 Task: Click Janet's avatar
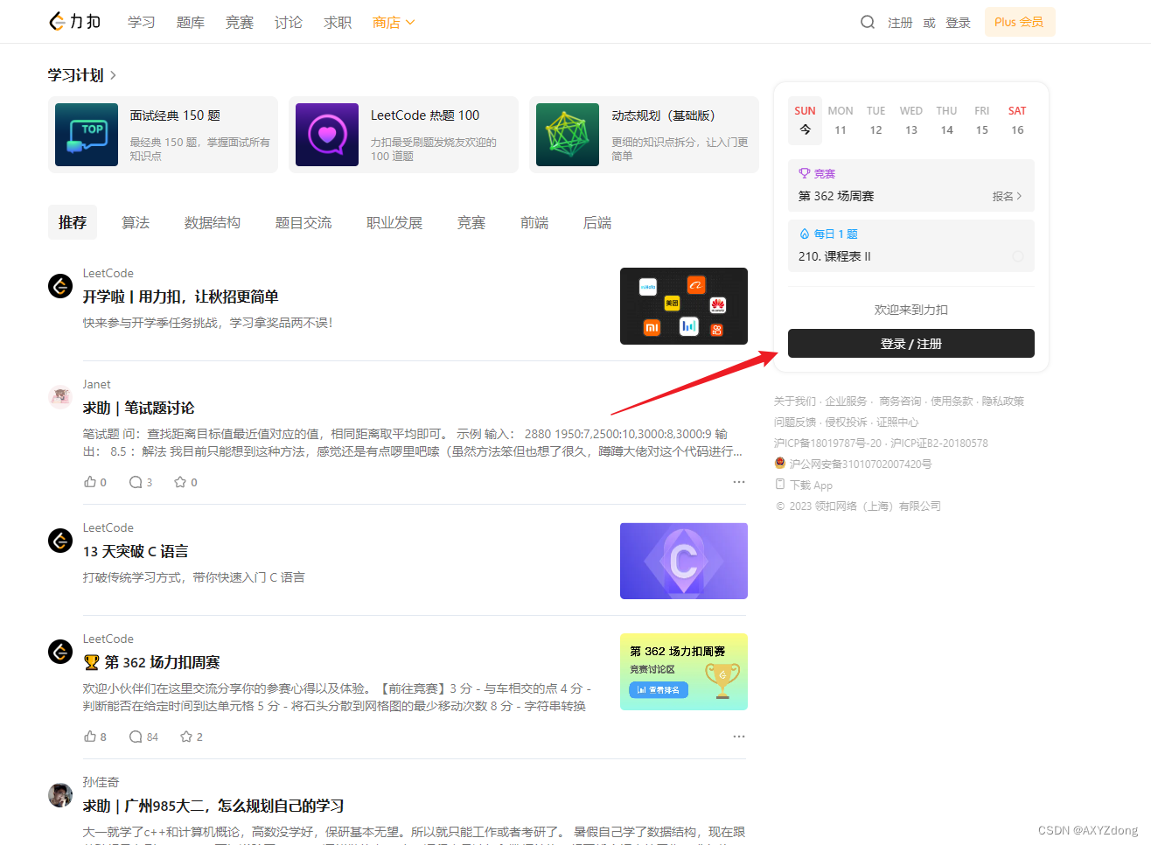click(60, 397)
